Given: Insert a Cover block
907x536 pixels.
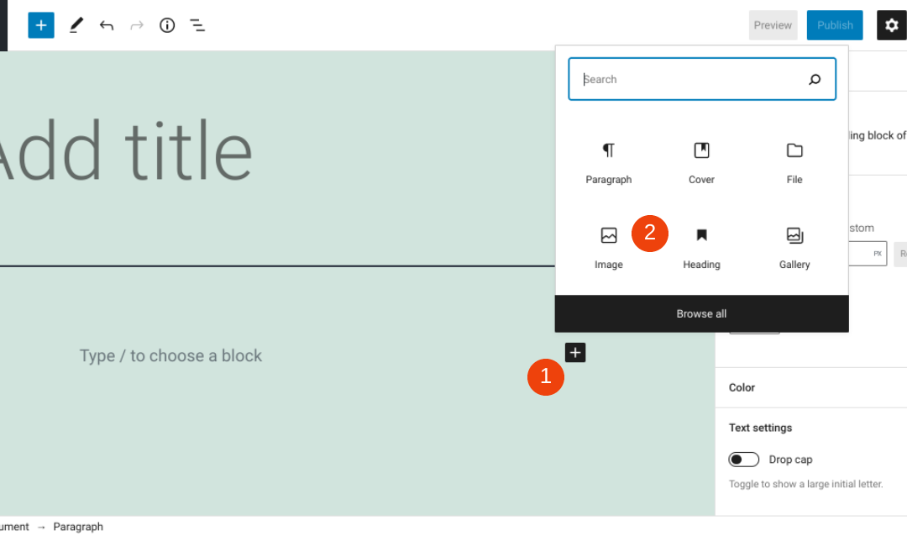Looking at the screenshot, I should [701, 164].
